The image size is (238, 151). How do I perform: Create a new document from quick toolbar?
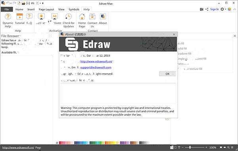pos(19,3)
